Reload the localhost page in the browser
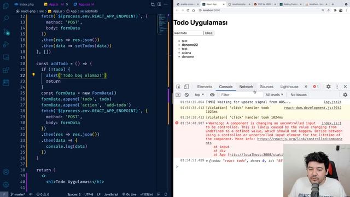 [x=188, y=10]
